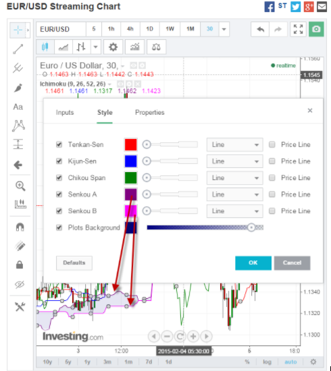Uncheck the Senkou A checkbox
Image resolution: width=331 pixels, height=371 pixels.
tap(59, 194)
